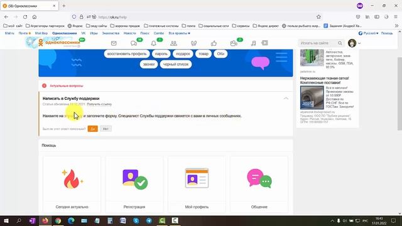The image size is (402, 226).
Task: Click Знакомства in the portal bar
Action: click(111, 33)
